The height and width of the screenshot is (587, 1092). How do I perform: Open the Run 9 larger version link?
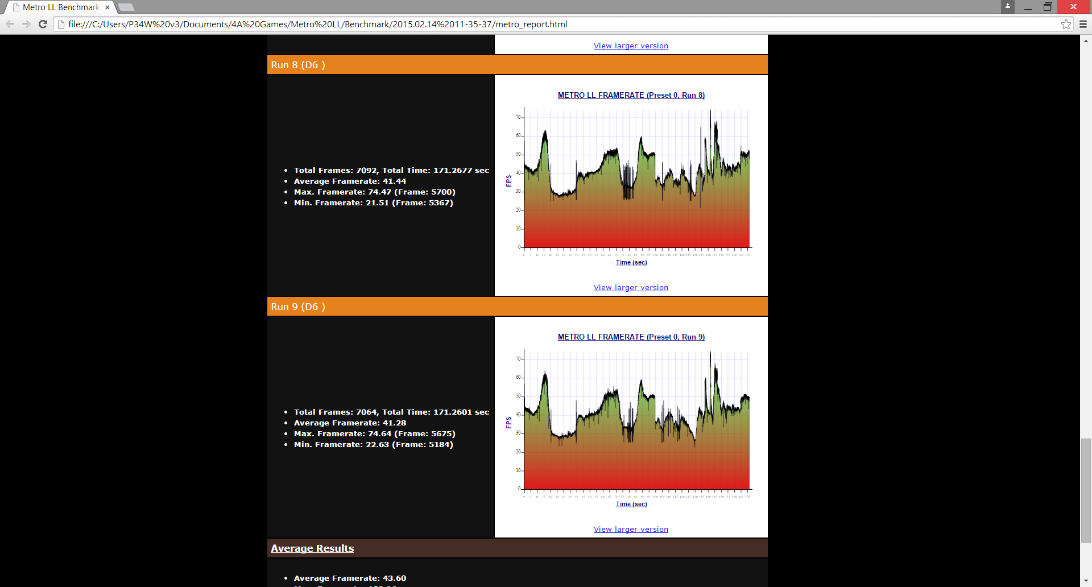pyautogui.click(x=631, y=529)
